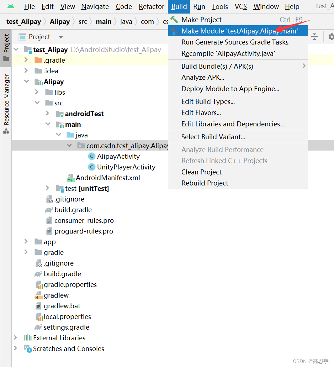
Task: Click the .idea folder icon
Action: coord(38,71)
